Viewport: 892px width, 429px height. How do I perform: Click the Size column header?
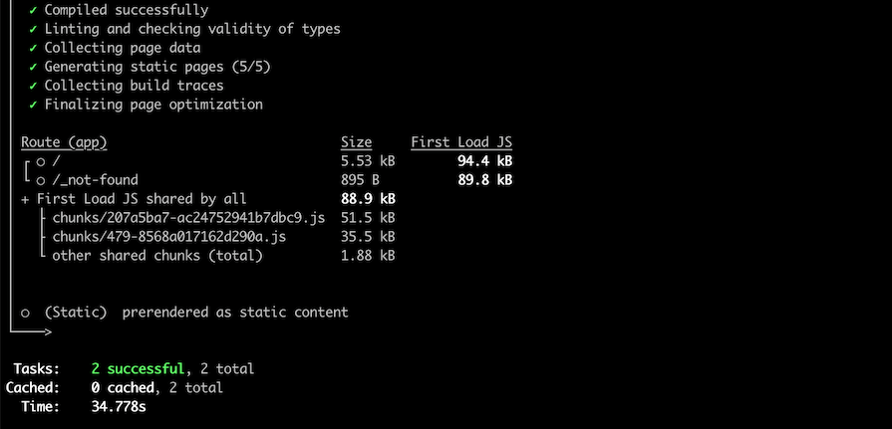(356, 142)
